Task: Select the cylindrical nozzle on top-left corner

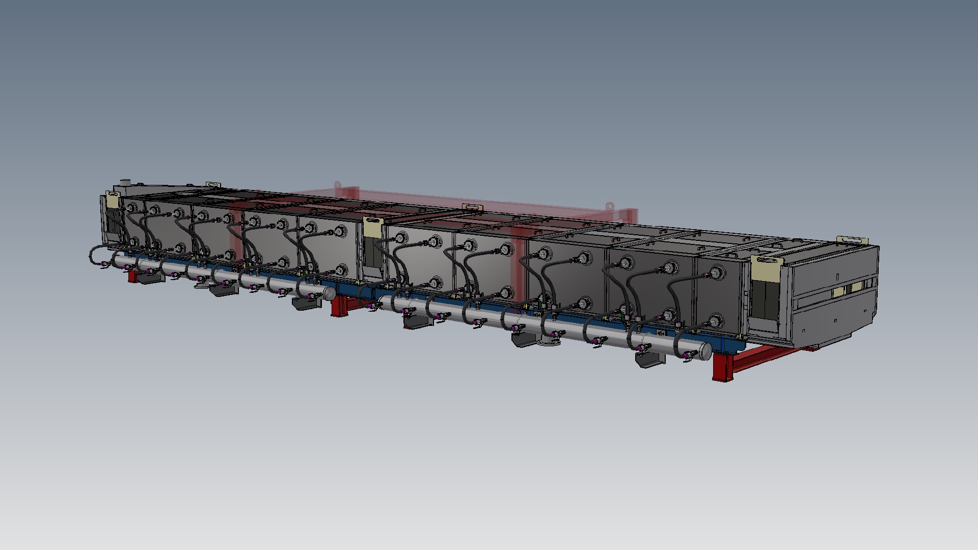Action: click(125, 182)
